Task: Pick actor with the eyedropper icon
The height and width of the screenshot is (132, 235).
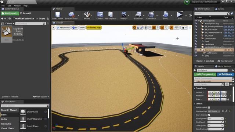Action: [x=226, y=111]
